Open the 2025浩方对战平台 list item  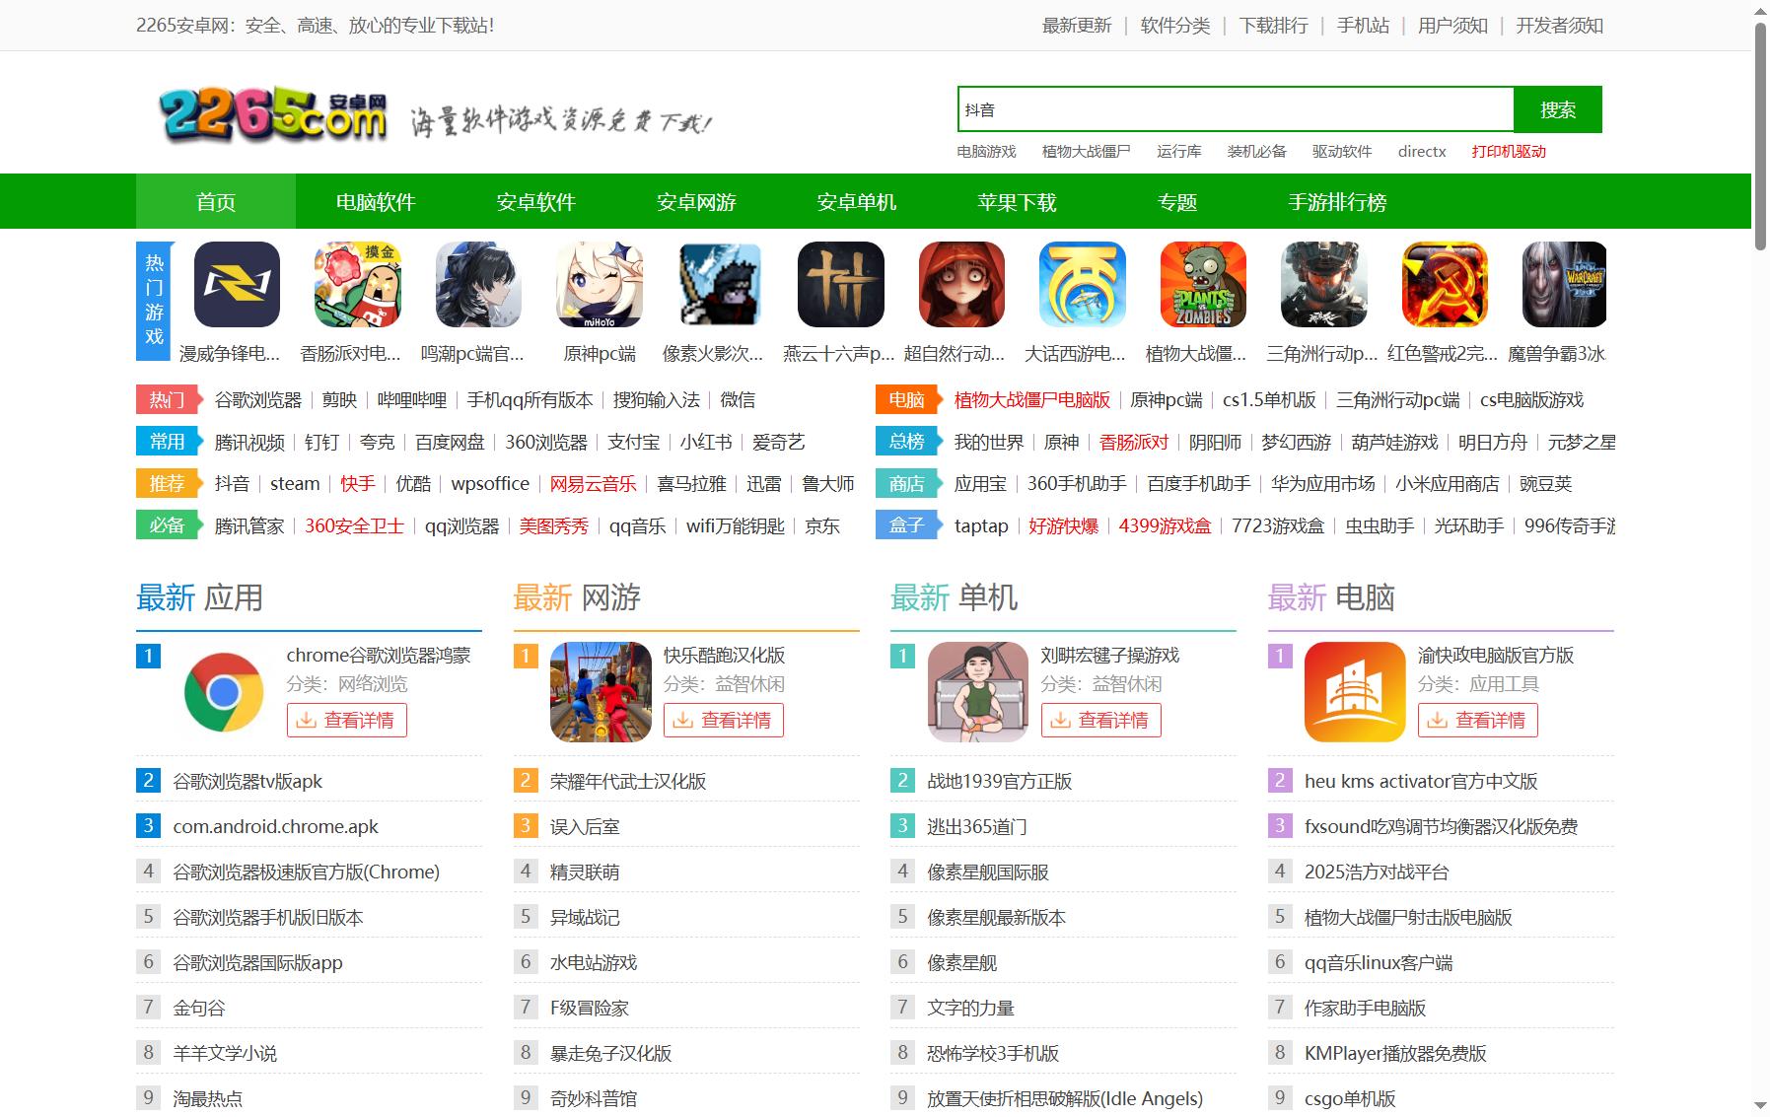coord(1377,873)
